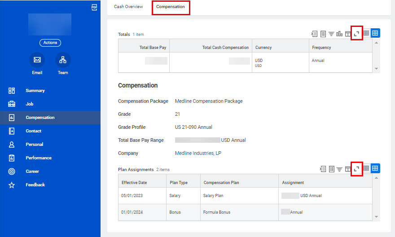Expand Plan Assignments table to fullscreen
This screenshot has width=395, height=237.
[x=357, y=169]
